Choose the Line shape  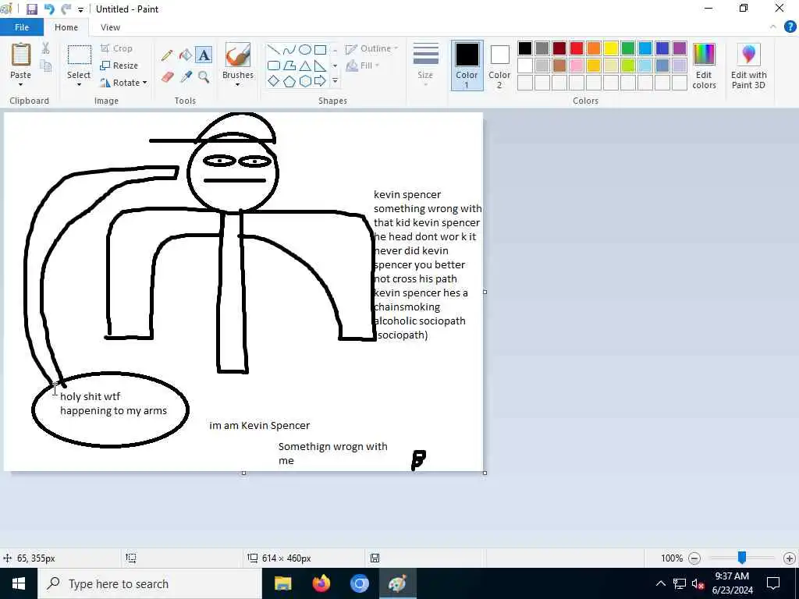click(x=274, y=49)
